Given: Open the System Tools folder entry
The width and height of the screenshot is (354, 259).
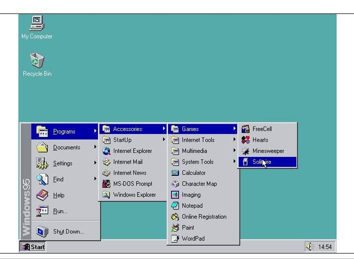Looking at the screenshot, I should pyautogui.click(x=202, y=162).
